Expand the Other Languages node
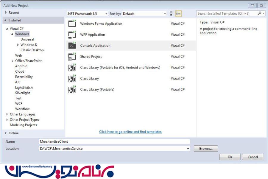The width and height of the screenshot is (268, 179). click(7, 114)
